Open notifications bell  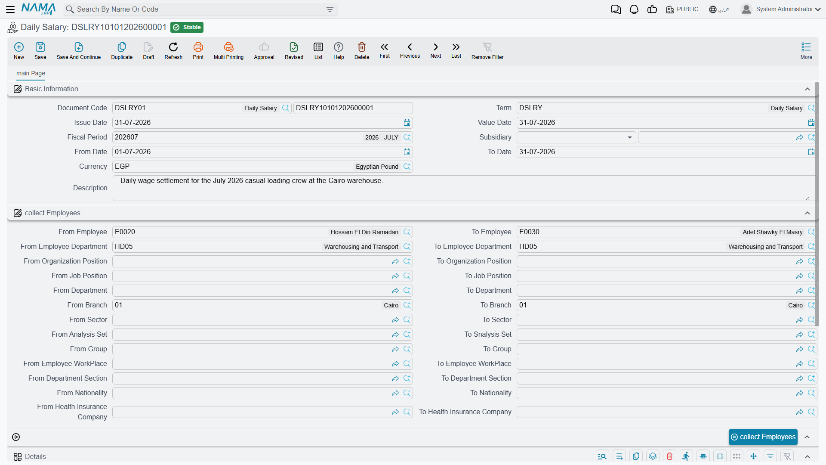(x=634, y=9)
